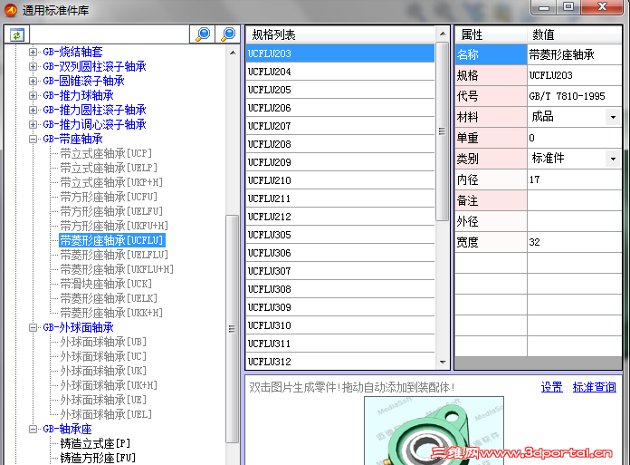Click the spec list scroll-down arrow
The height and width of the screenshot is (465, 630).
click(x=443, y=362)
